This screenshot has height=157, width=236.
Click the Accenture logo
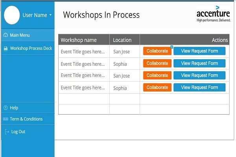[213, 15]
